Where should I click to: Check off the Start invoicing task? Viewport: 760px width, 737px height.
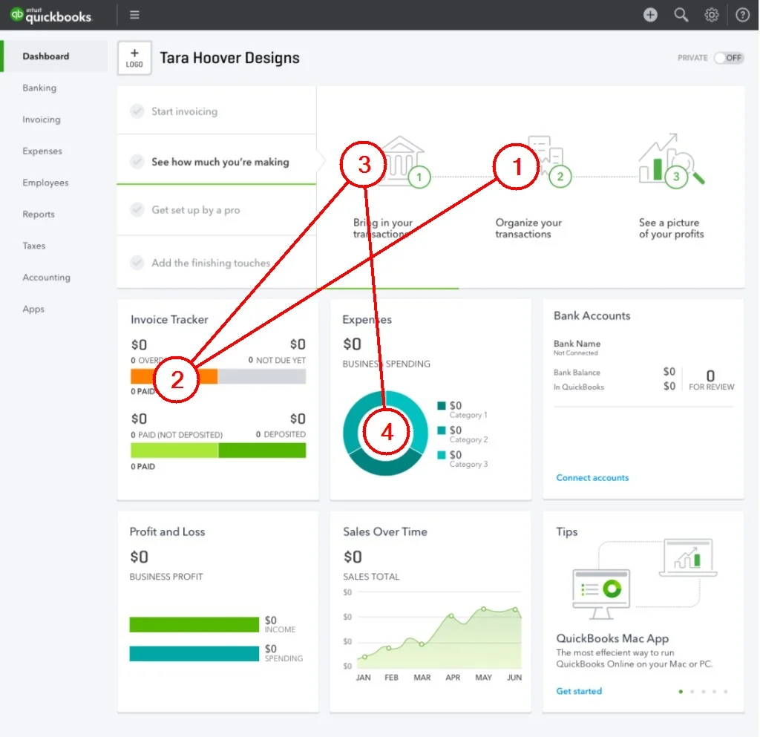point(137,111)
